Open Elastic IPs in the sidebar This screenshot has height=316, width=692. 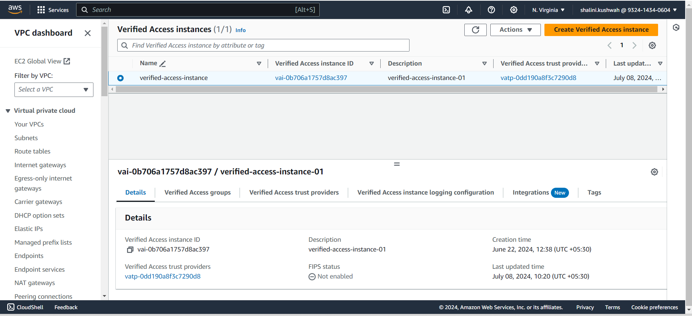(29, 229)
